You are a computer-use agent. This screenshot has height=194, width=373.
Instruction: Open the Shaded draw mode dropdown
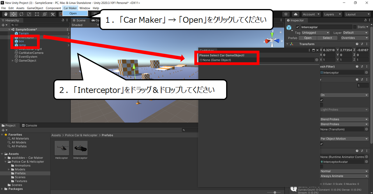point(85,25)
